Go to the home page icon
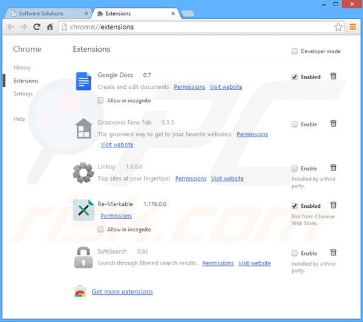Image resolution: width=363 pixels, height=322 pixels. click(x=50, y=27)
